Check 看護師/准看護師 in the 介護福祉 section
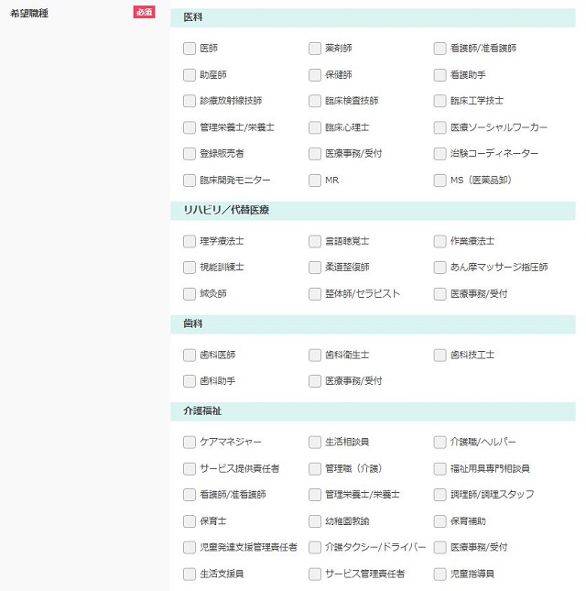Image resolution: width=586 pixels, height=591 pixels. click(x=189, y=495)
